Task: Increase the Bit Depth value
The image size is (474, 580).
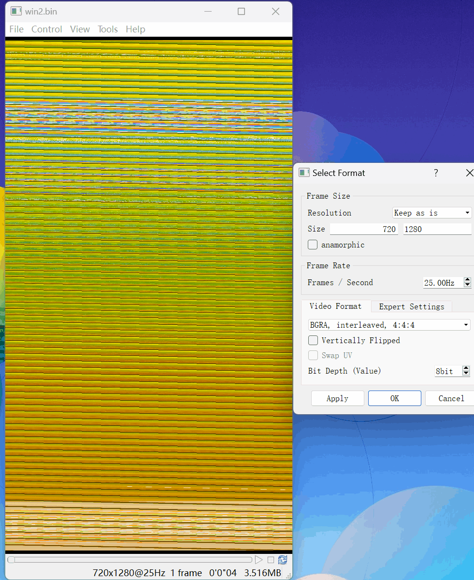Action: [466, 368]
